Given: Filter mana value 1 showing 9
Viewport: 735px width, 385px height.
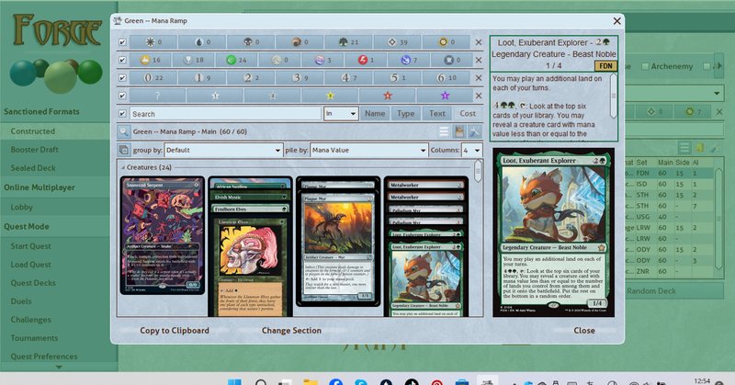Looking at the screenshot, I should pos(202,78).
